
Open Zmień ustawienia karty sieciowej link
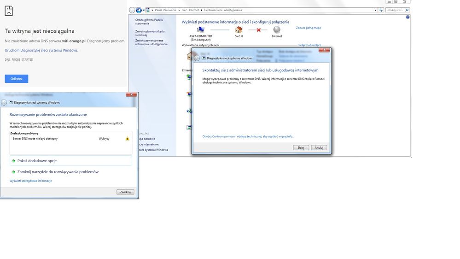pyautogui.click(x=150, y=33)
